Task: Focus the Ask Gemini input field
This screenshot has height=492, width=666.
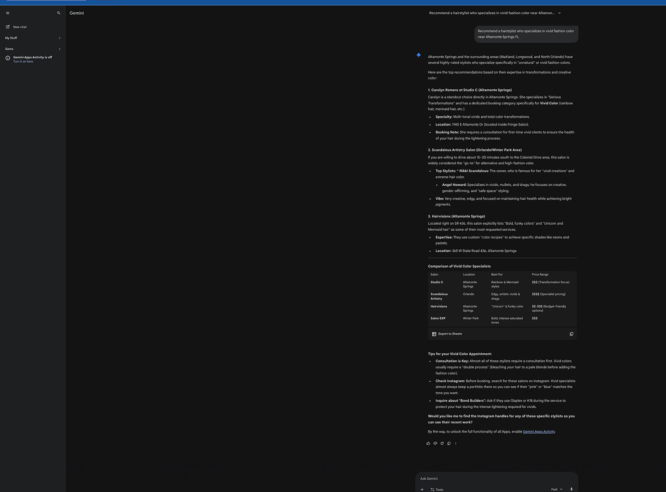Action: (x=496, y=479)
